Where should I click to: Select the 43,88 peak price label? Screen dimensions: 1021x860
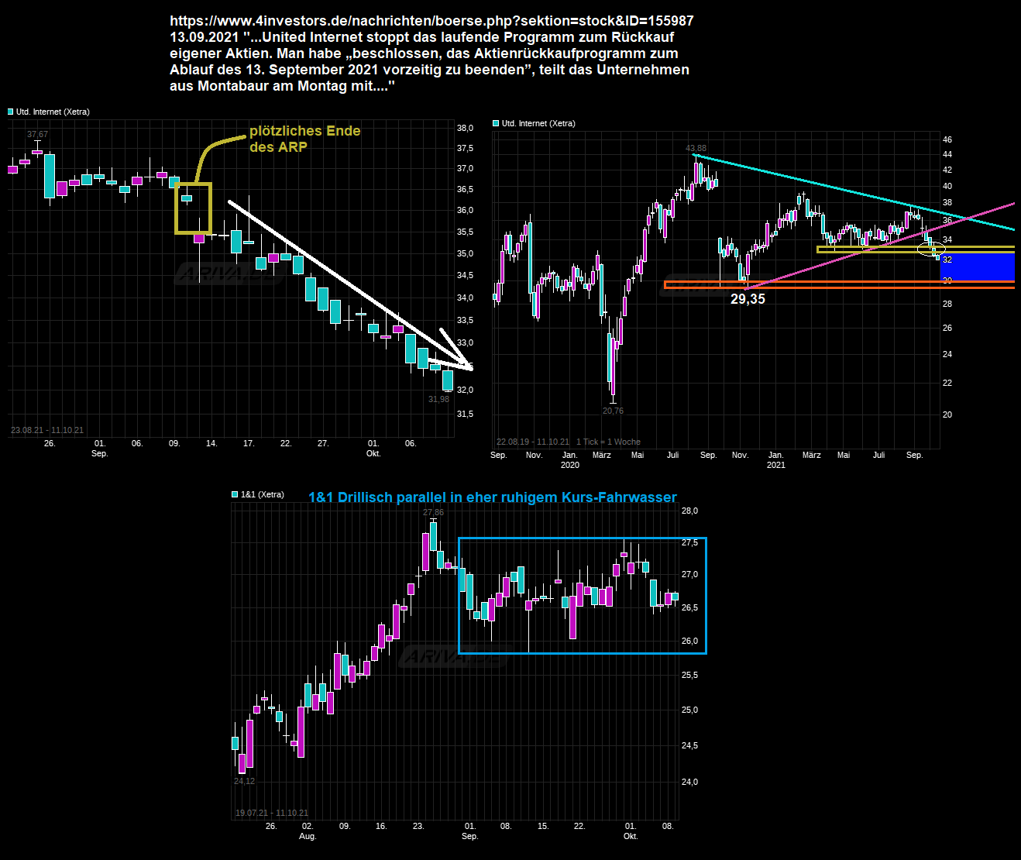[696, 149]
